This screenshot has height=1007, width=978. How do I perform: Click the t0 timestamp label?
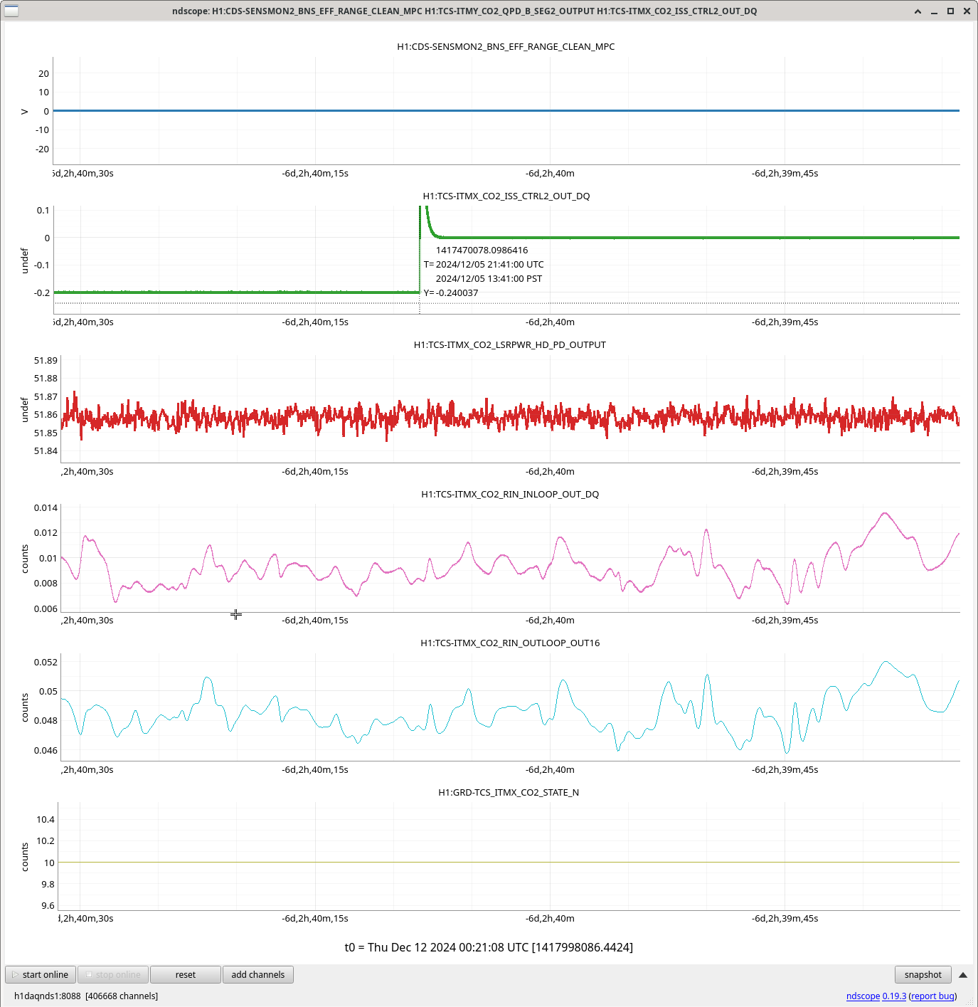click(x=489, y=947)
